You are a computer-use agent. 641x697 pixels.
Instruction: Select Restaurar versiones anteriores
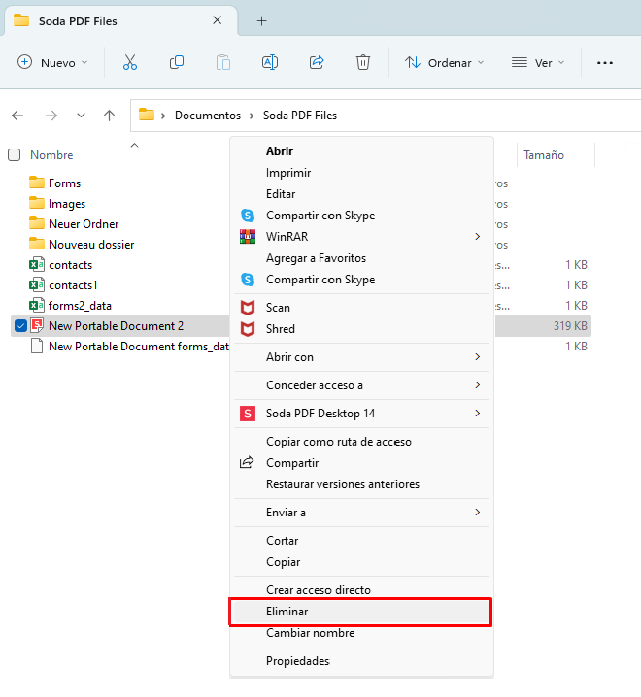point(361,484)
